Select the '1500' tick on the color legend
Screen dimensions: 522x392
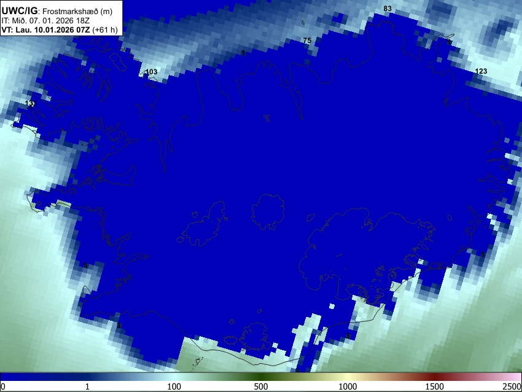coord(434,386)
